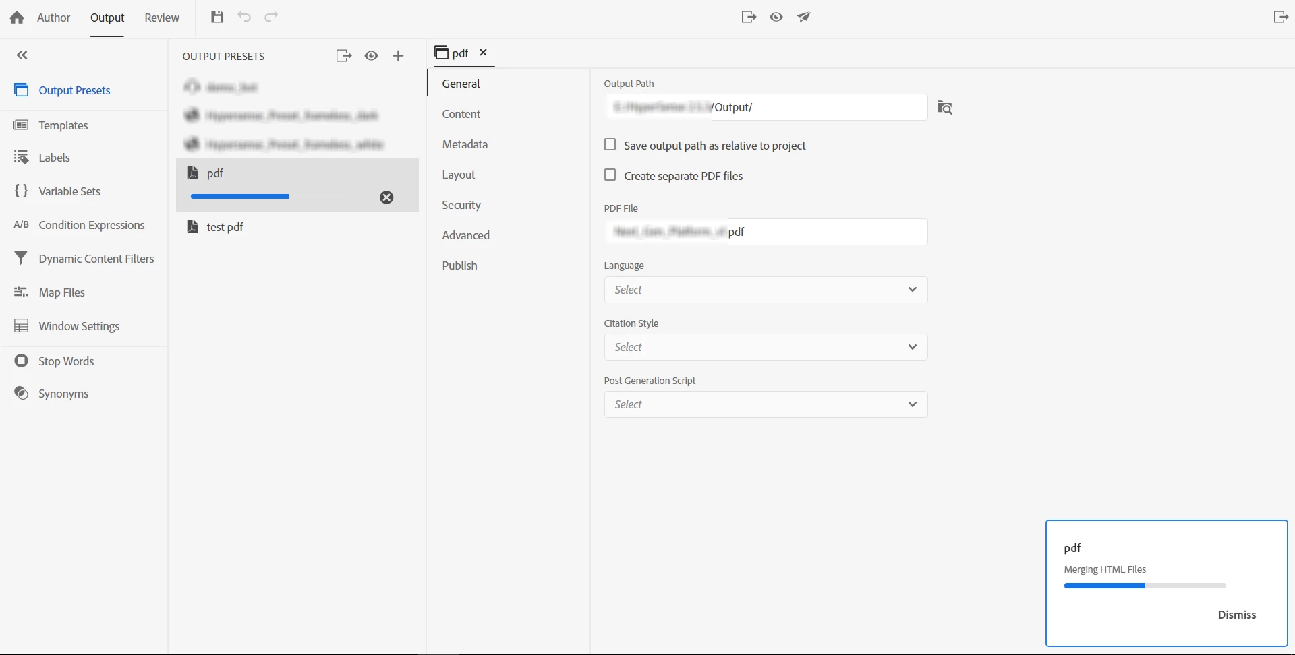Enable Create separate PDF files
The image size is (1295, 655).
point(610,175)
